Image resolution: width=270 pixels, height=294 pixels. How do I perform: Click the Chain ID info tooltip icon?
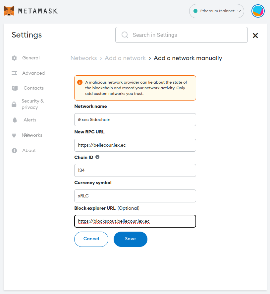tap(97, 157)
